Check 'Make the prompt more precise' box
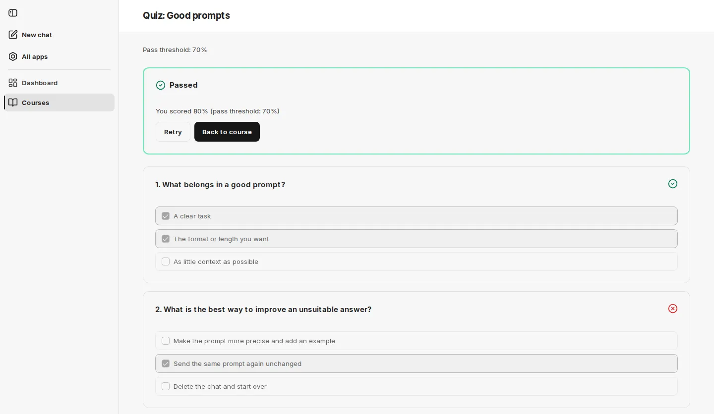 166,341
